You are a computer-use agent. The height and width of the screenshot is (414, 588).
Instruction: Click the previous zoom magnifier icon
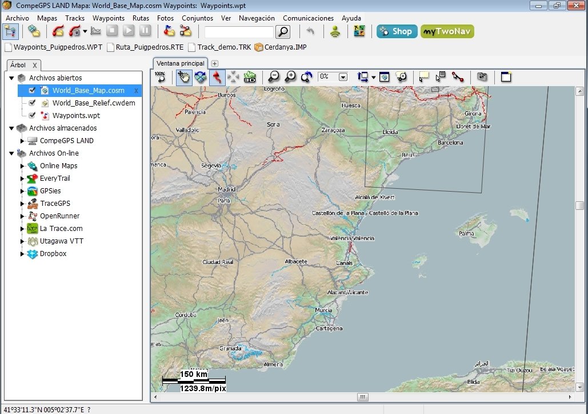307,77
